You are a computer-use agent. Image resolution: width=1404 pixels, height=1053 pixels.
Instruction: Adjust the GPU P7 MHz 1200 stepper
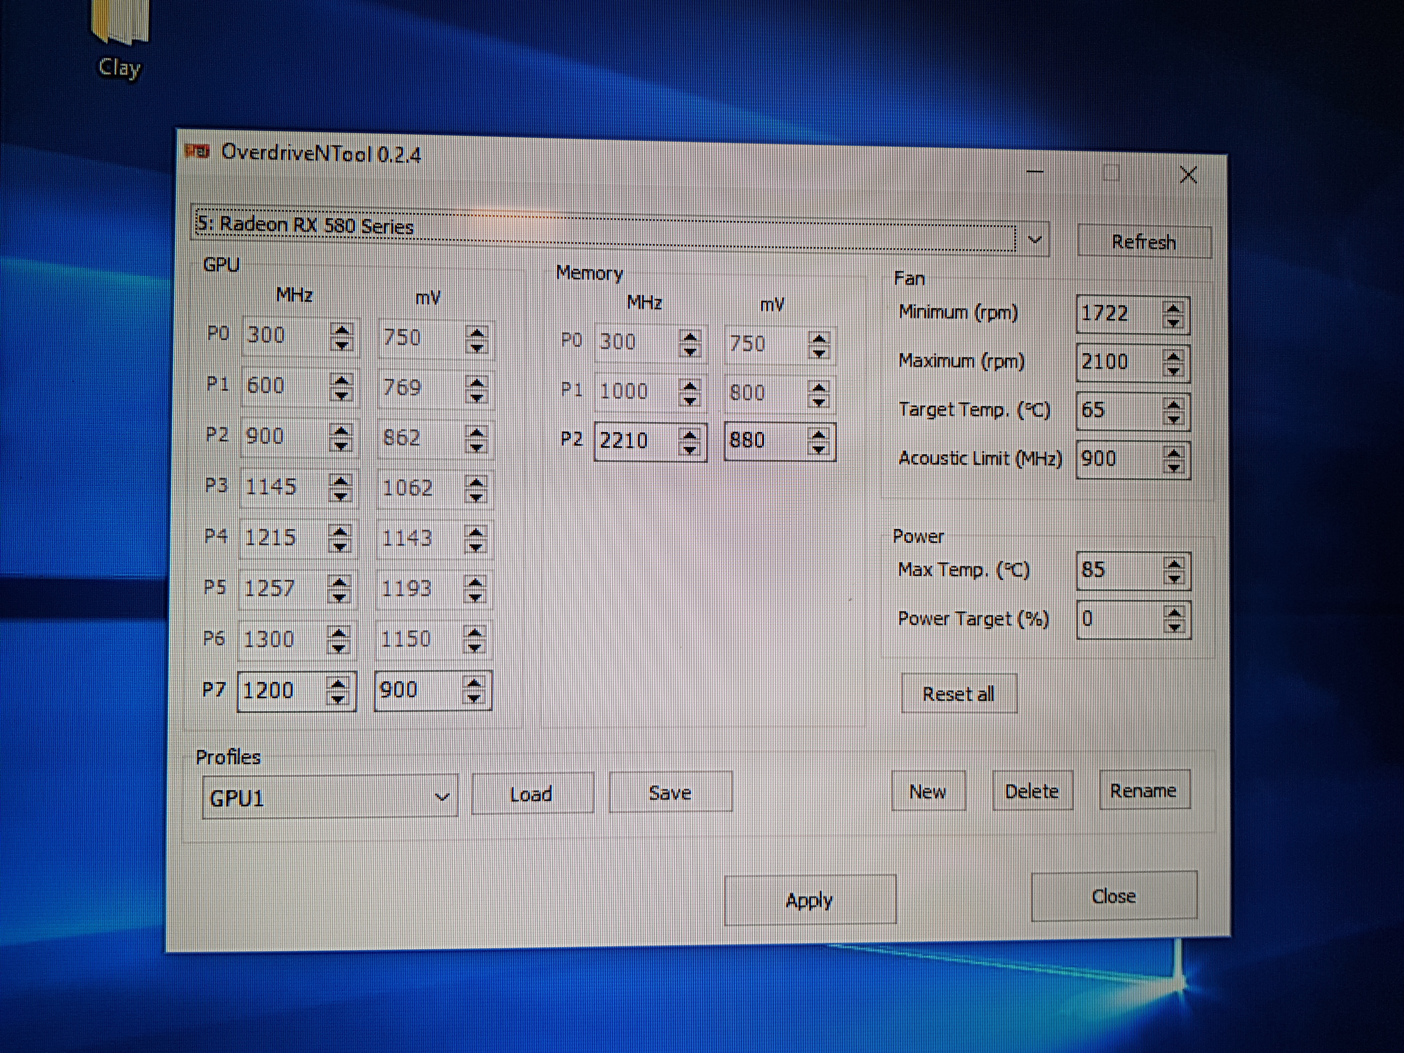pos(338,691)
